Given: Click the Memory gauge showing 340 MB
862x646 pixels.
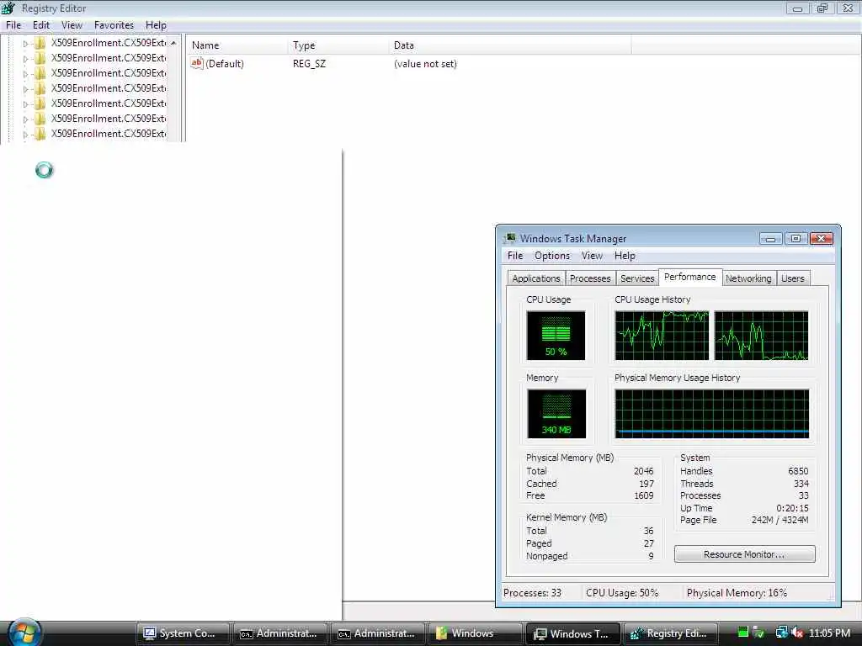Looking at the screenshot, I should (556, 414).
